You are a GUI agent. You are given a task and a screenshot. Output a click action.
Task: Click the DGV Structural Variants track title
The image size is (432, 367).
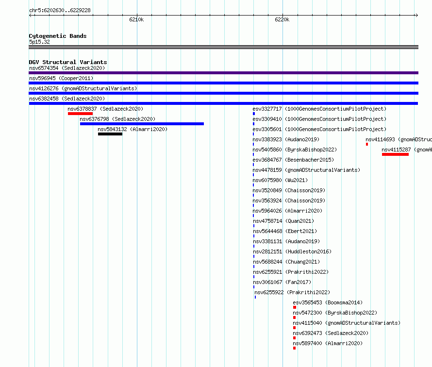pos(68,62)
